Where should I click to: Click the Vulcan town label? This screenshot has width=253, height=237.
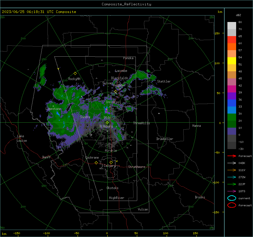[x=143, y=209]
